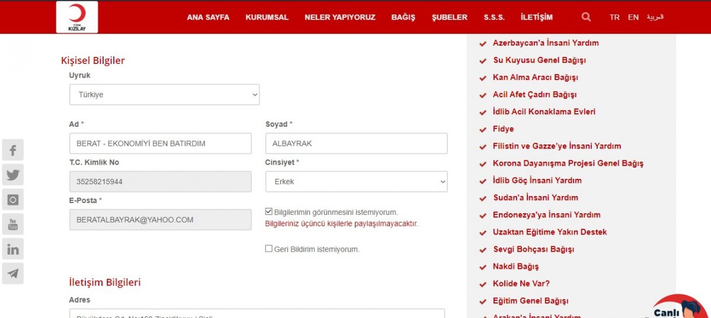Open the Canlı live chat widget
711x318 pixels.
(x=675, y=307)
